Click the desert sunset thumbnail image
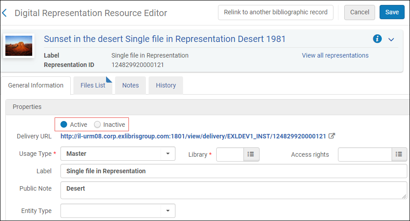Viewport: 410px width, 221px height. point(19,46)
